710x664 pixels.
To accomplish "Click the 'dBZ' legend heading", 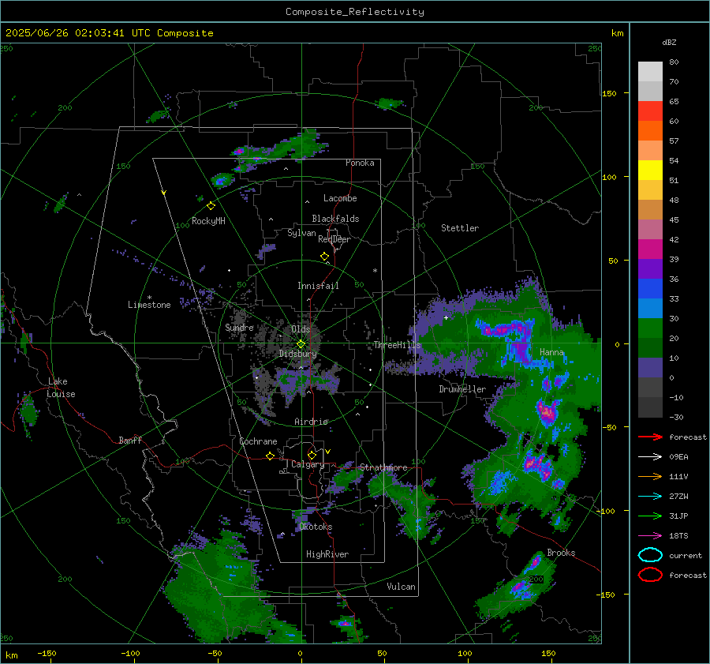I will tap(669, 43).
